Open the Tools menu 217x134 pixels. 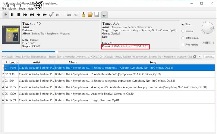pyautogui.click(x=22, y=9)
